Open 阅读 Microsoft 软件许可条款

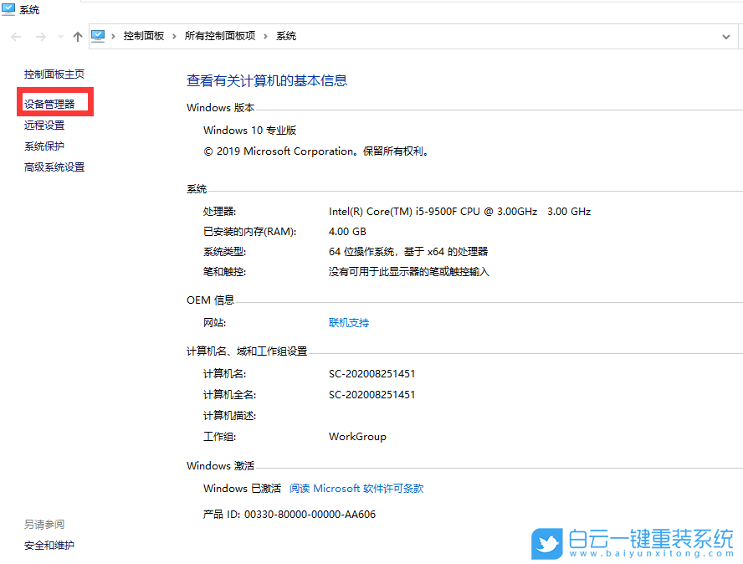356,488
